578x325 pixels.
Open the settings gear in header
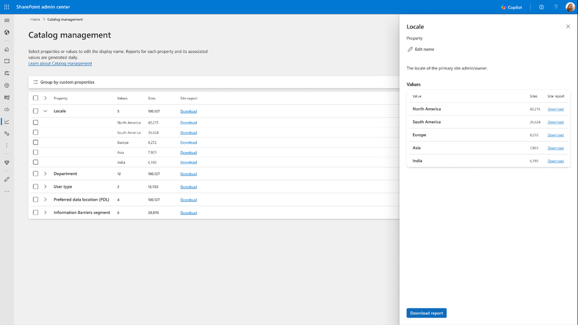[541, 7]
